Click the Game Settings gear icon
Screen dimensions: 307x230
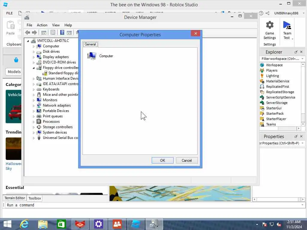click(270, 25)
